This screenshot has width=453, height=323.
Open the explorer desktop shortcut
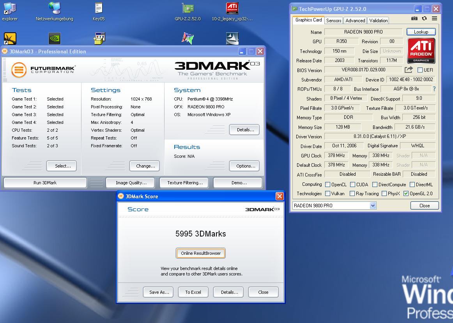click(9, 12)
